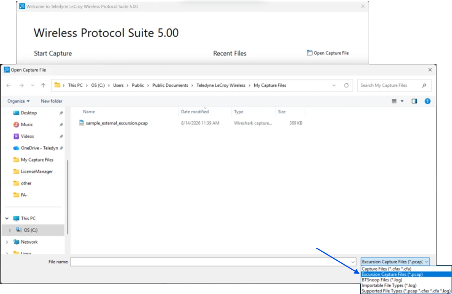This screenshot has width=452, height=294.
Task: Open the view options dropdown arrow
Action: point(402,101)
